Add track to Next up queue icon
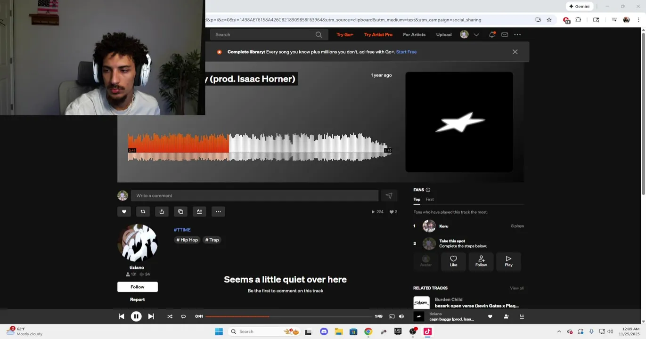Screen dimensions: 646x339 (x=199, y=211)
